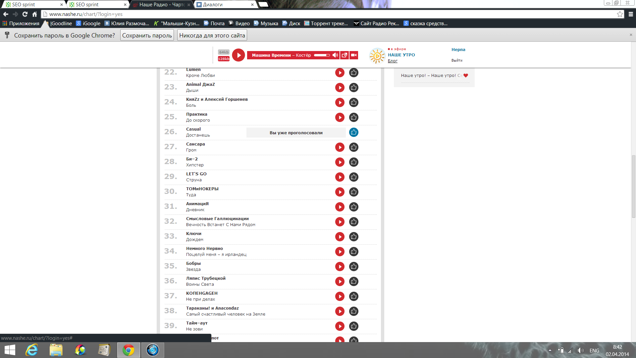This screenshot has width=636, height=358.
Task: Click Никогда для этого сайта button
Action: (212, 35)
